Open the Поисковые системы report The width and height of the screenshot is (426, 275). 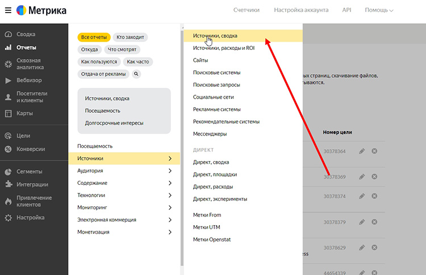tap(216, 73)
